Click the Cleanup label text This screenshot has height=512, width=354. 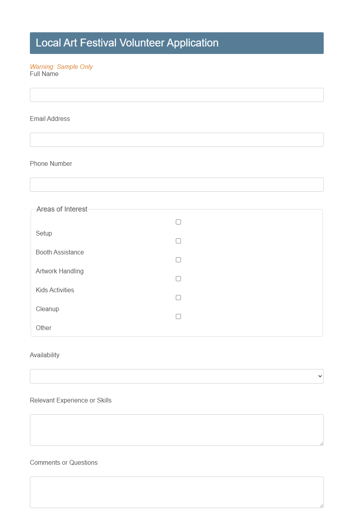pyautogui.click(x=47, y=309)
